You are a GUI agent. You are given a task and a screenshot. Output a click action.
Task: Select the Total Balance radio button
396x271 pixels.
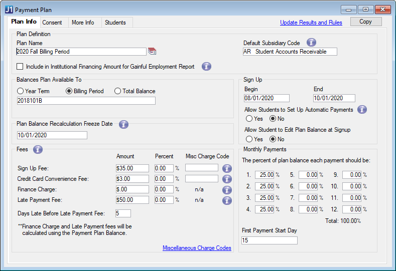coord(118,91)
